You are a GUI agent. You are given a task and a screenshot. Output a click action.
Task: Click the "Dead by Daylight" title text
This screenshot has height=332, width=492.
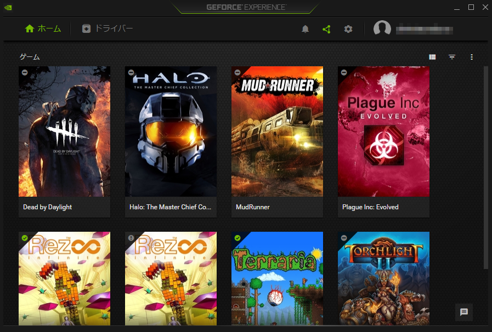[47, 207]
